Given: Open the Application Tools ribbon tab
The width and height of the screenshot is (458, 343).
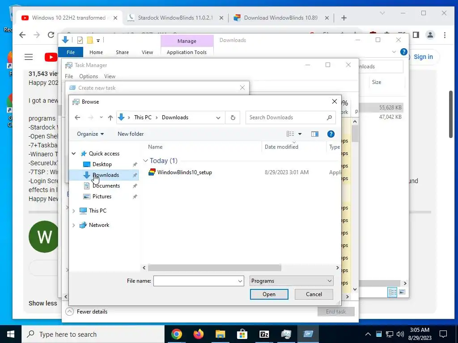Looking at the screenshot, I should click(187, 52).
